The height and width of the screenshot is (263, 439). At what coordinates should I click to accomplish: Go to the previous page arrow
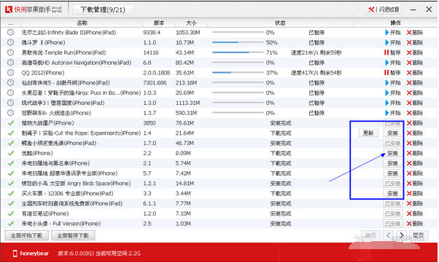[389, 235]
